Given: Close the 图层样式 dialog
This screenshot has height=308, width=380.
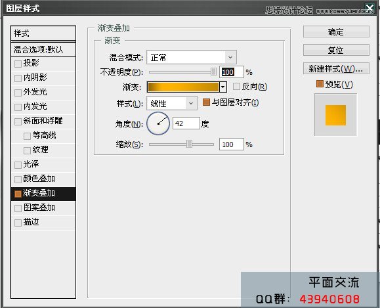Looking at the screenshot, I should pos(369,9).
